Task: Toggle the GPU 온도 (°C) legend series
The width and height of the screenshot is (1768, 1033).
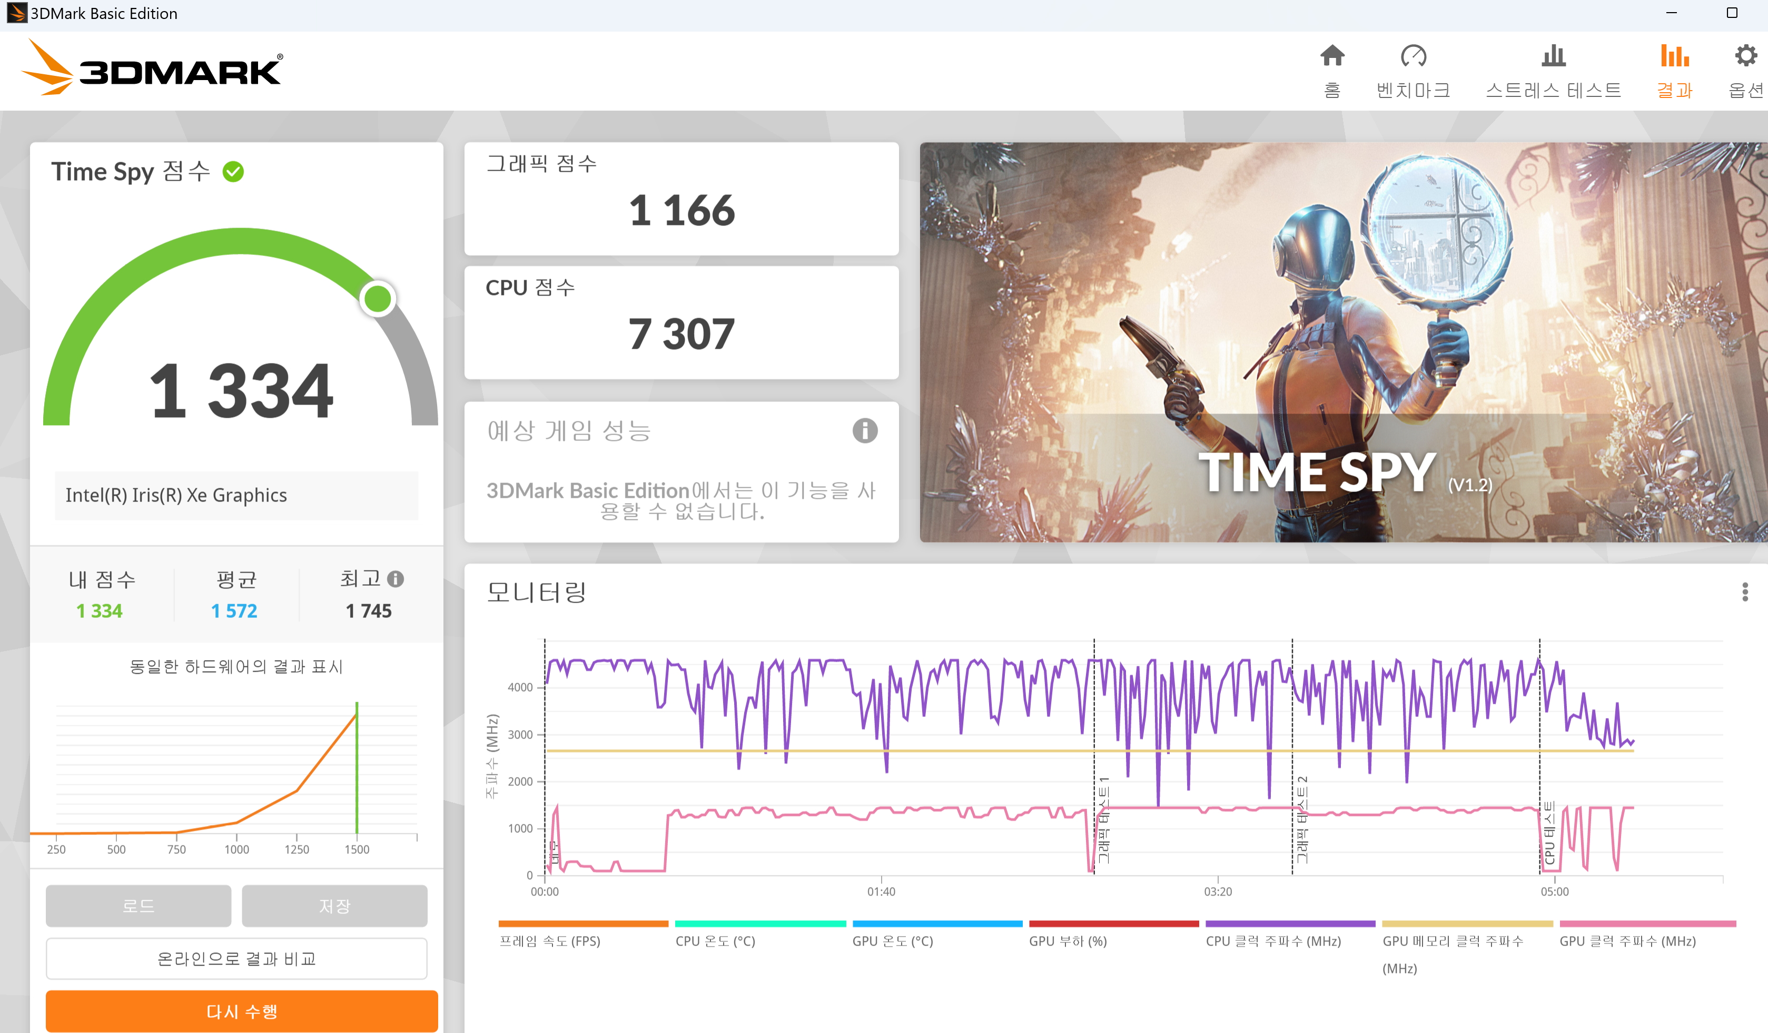Action: coord(892,941)
